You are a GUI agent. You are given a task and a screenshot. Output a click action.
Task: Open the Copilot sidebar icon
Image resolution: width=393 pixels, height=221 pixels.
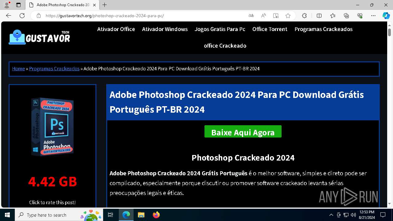[x=386, y=16]
